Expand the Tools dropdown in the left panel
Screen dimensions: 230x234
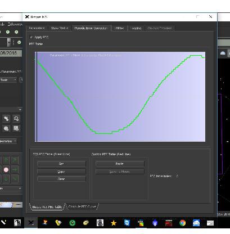click(x=8, y=80)
